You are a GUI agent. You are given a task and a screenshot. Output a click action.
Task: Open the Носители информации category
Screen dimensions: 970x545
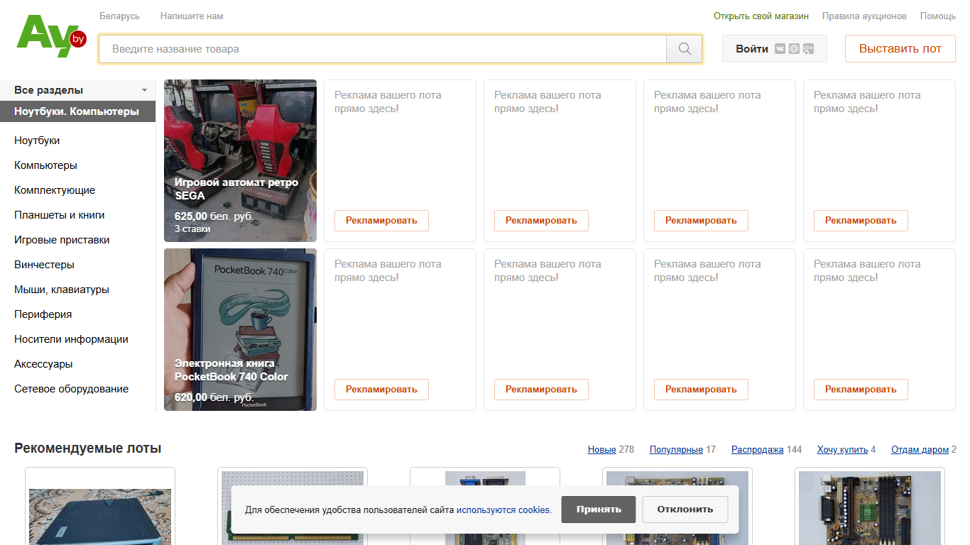(71, 339)
